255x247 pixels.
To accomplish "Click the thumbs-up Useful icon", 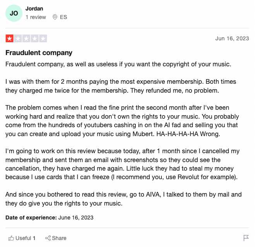I will (11, 238).
